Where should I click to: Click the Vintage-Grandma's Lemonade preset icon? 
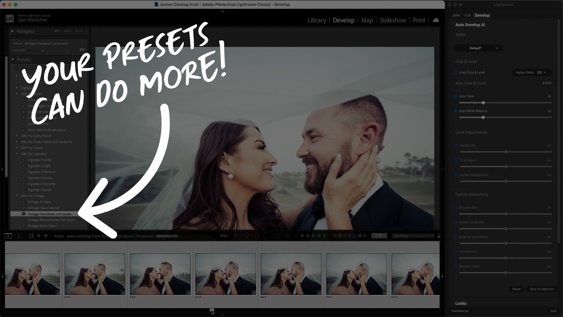point(24,214)
